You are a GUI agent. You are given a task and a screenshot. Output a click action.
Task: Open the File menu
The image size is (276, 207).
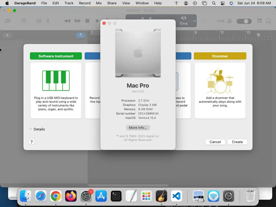pos(44,3)
